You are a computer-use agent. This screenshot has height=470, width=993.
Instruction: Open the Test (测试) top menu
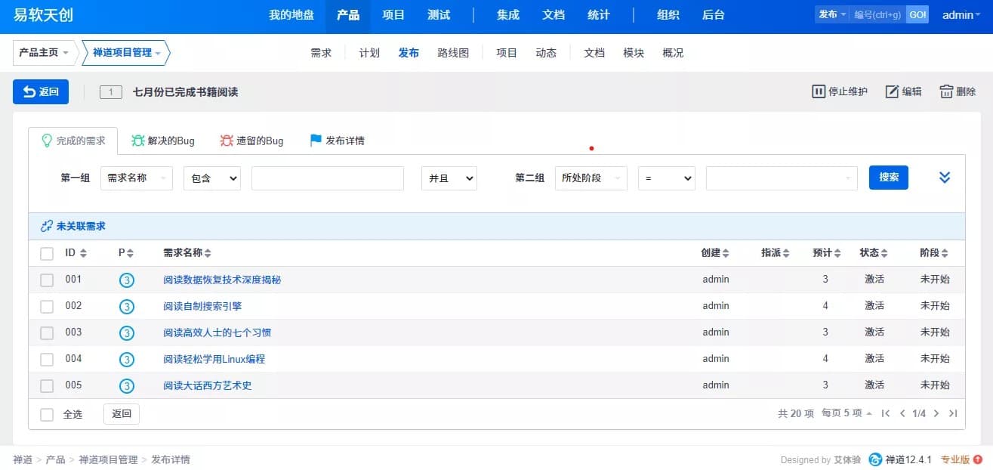(439, 15)
